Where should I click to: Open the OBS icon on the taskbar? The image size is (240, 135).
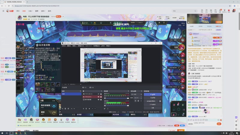11,133
